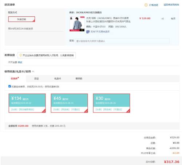Viewport: 182px width, 165px height.
Task: Click the message to seller input field
Action: click(x=122, y=41)
